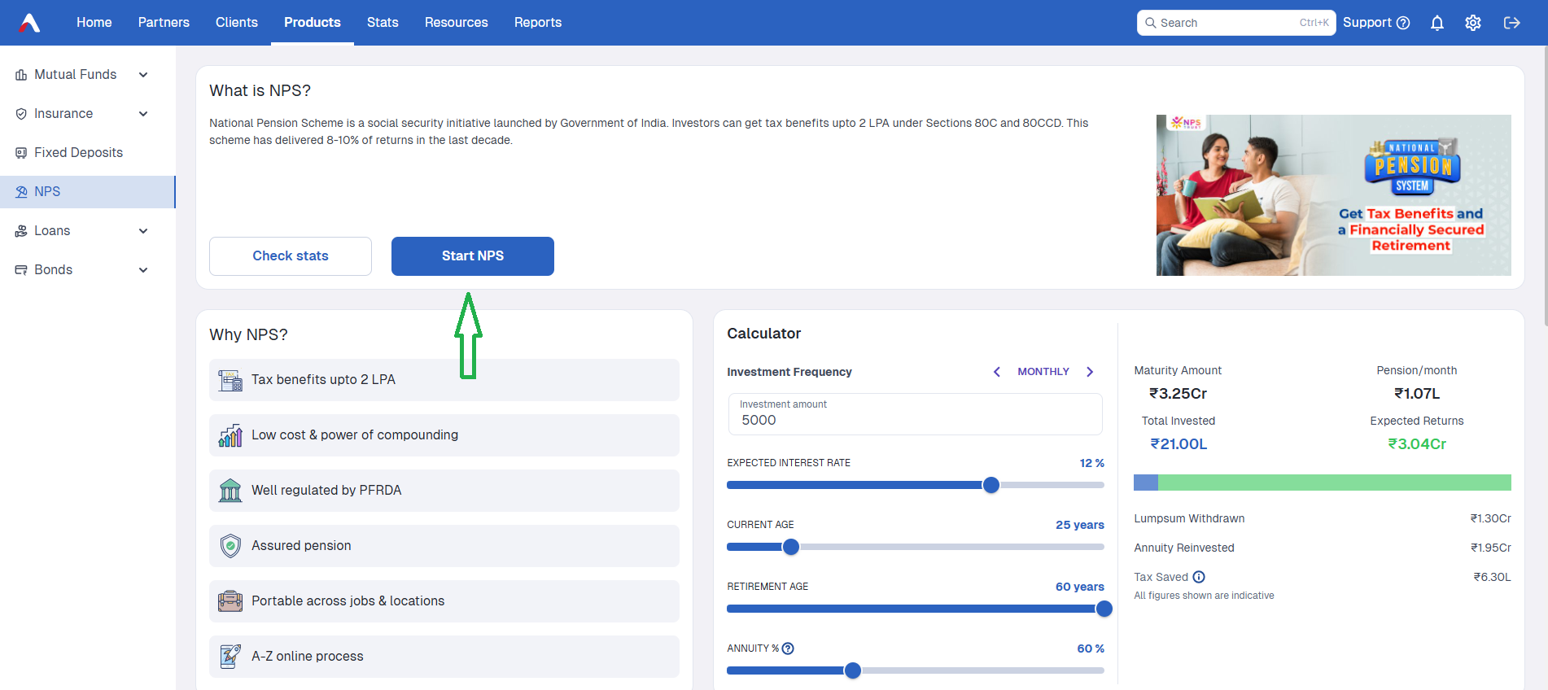Click the Expected Interest Rate slider handle
The image size is (1548, 690).
click(991, 485)
